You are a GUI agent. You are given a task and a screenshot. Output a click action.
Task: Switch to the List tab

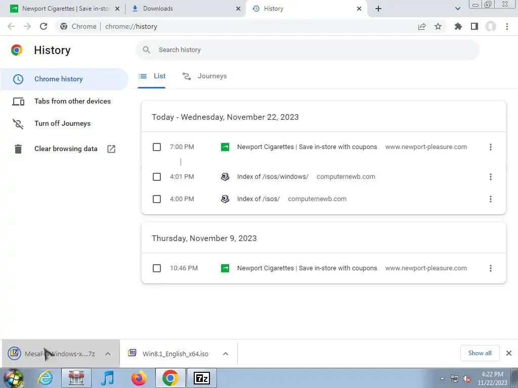pyautogui.click(x=152, y=76)
